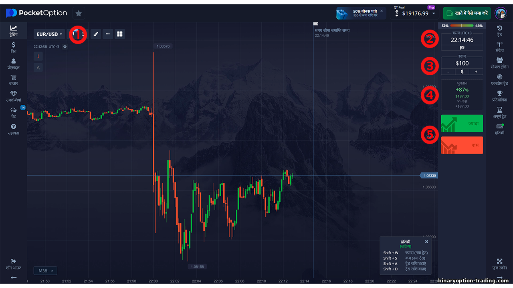
Task: Open the Market shopping cart icon
Action: 14,80
